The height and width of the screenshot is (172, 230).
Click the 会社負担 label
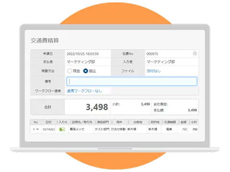161,104
